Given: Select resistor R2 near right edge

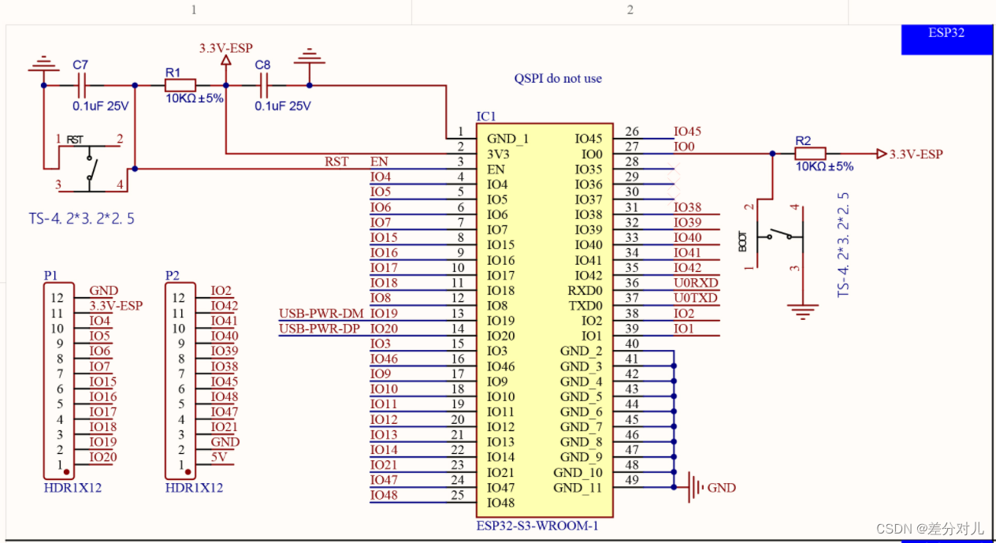Looking at the screenshot, I should click(x=810, y=153).
